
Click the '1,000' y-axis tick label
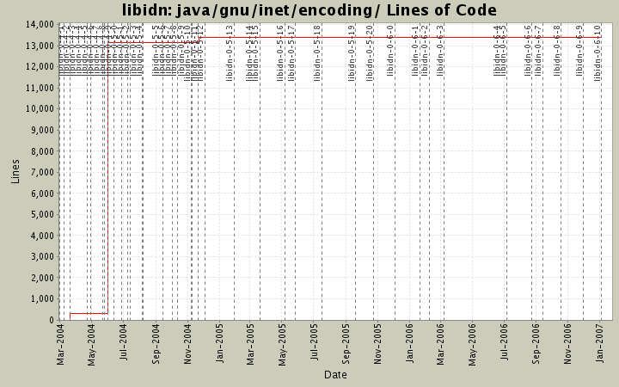[42, 298]
